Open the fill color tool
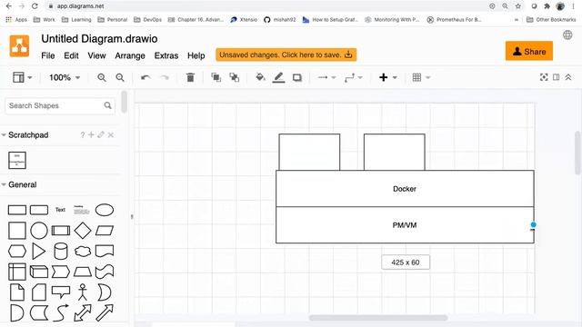Image resolution: width=582 pixels, height=327 pixels. [x=261, y=77]
